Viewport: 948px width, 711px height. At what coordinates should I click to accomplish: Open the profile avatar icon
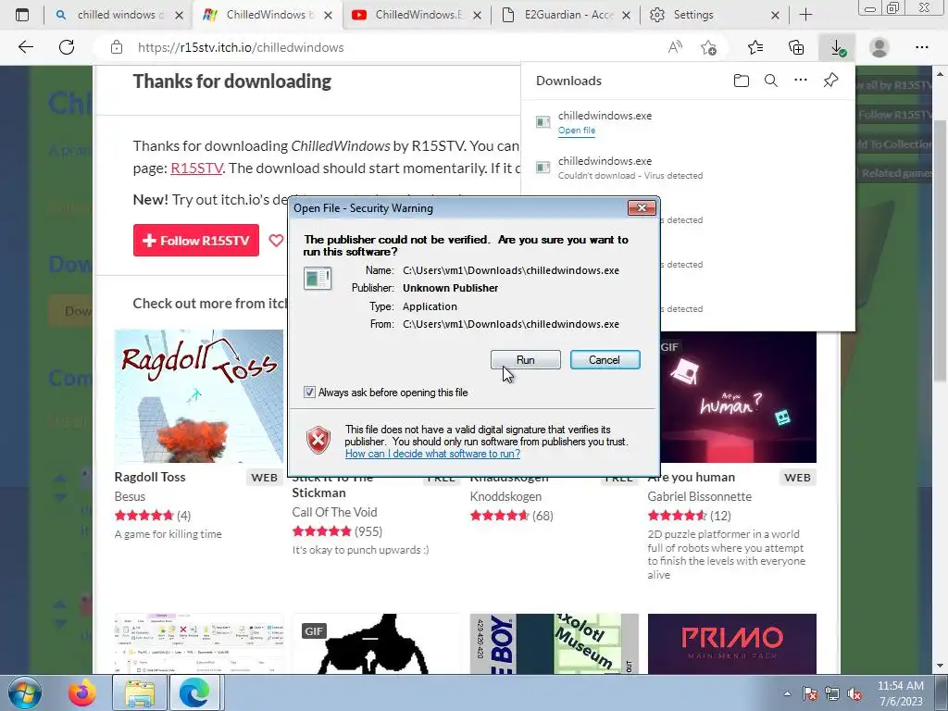point(879,48)
